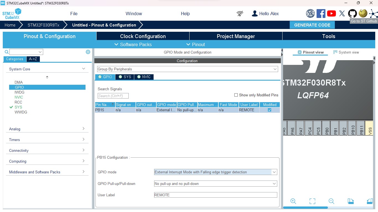The height and width of the screenshot is (212, 378).
Task: Click the GENERATE CODE button
Action: (x=312, y=25)
